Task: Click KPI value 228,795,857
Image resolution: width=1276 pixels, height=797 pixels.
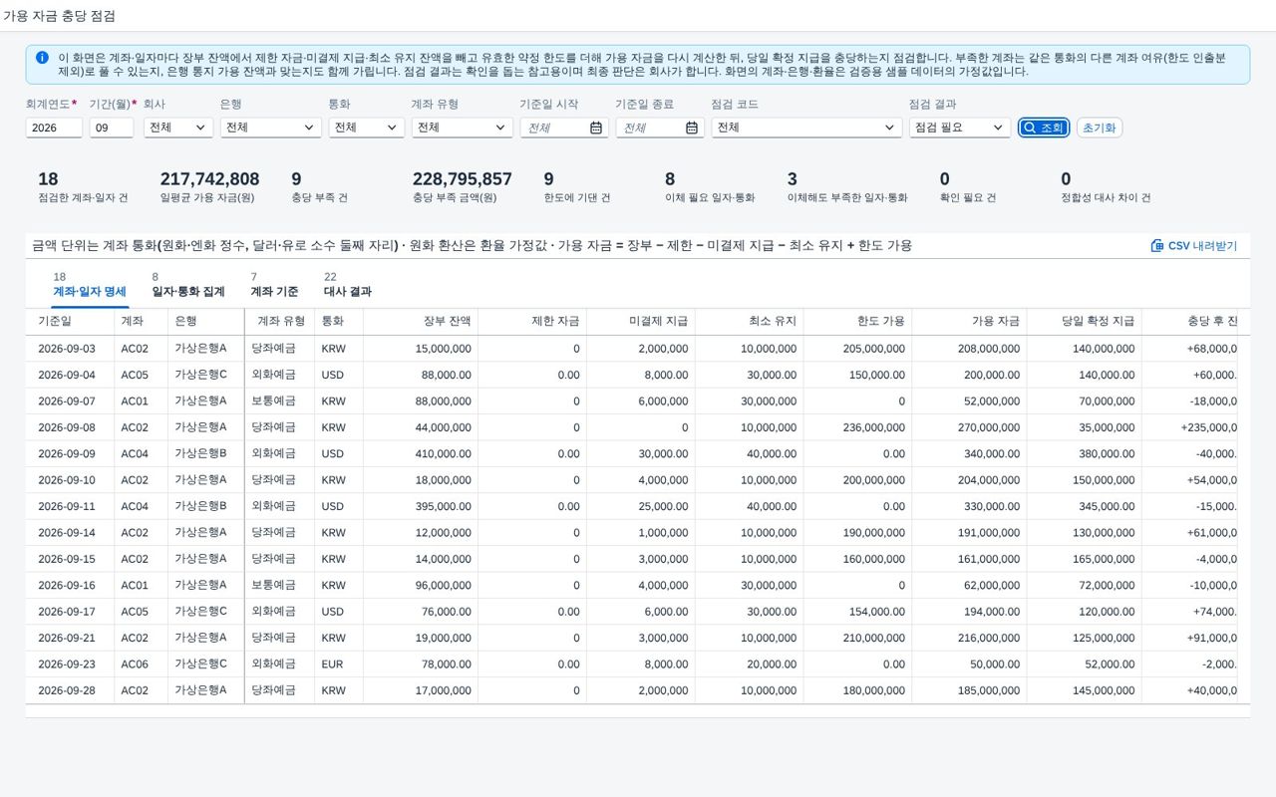Action: 463,179
